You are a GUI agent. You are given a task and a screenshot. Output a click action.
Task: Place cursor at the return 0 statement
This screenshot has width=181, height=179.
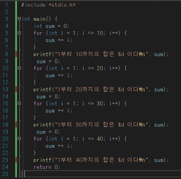(47, 167)
